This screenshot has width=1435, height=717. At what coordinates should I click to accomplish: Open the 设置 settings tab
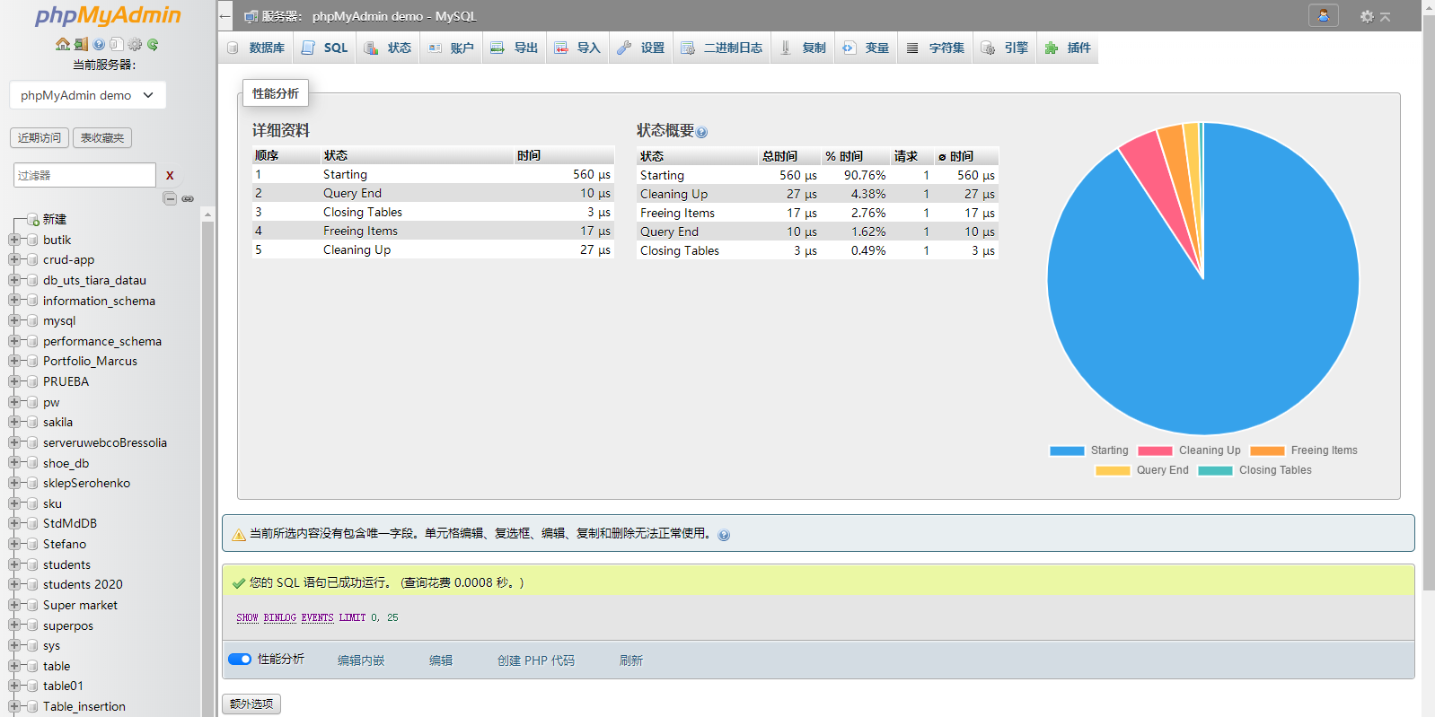[x=641, y=48]
